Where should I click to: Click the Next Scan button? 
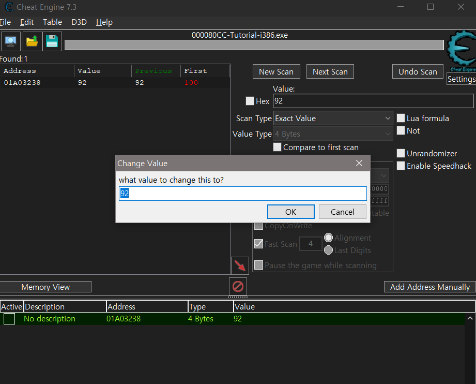click(x=330, y=72)
